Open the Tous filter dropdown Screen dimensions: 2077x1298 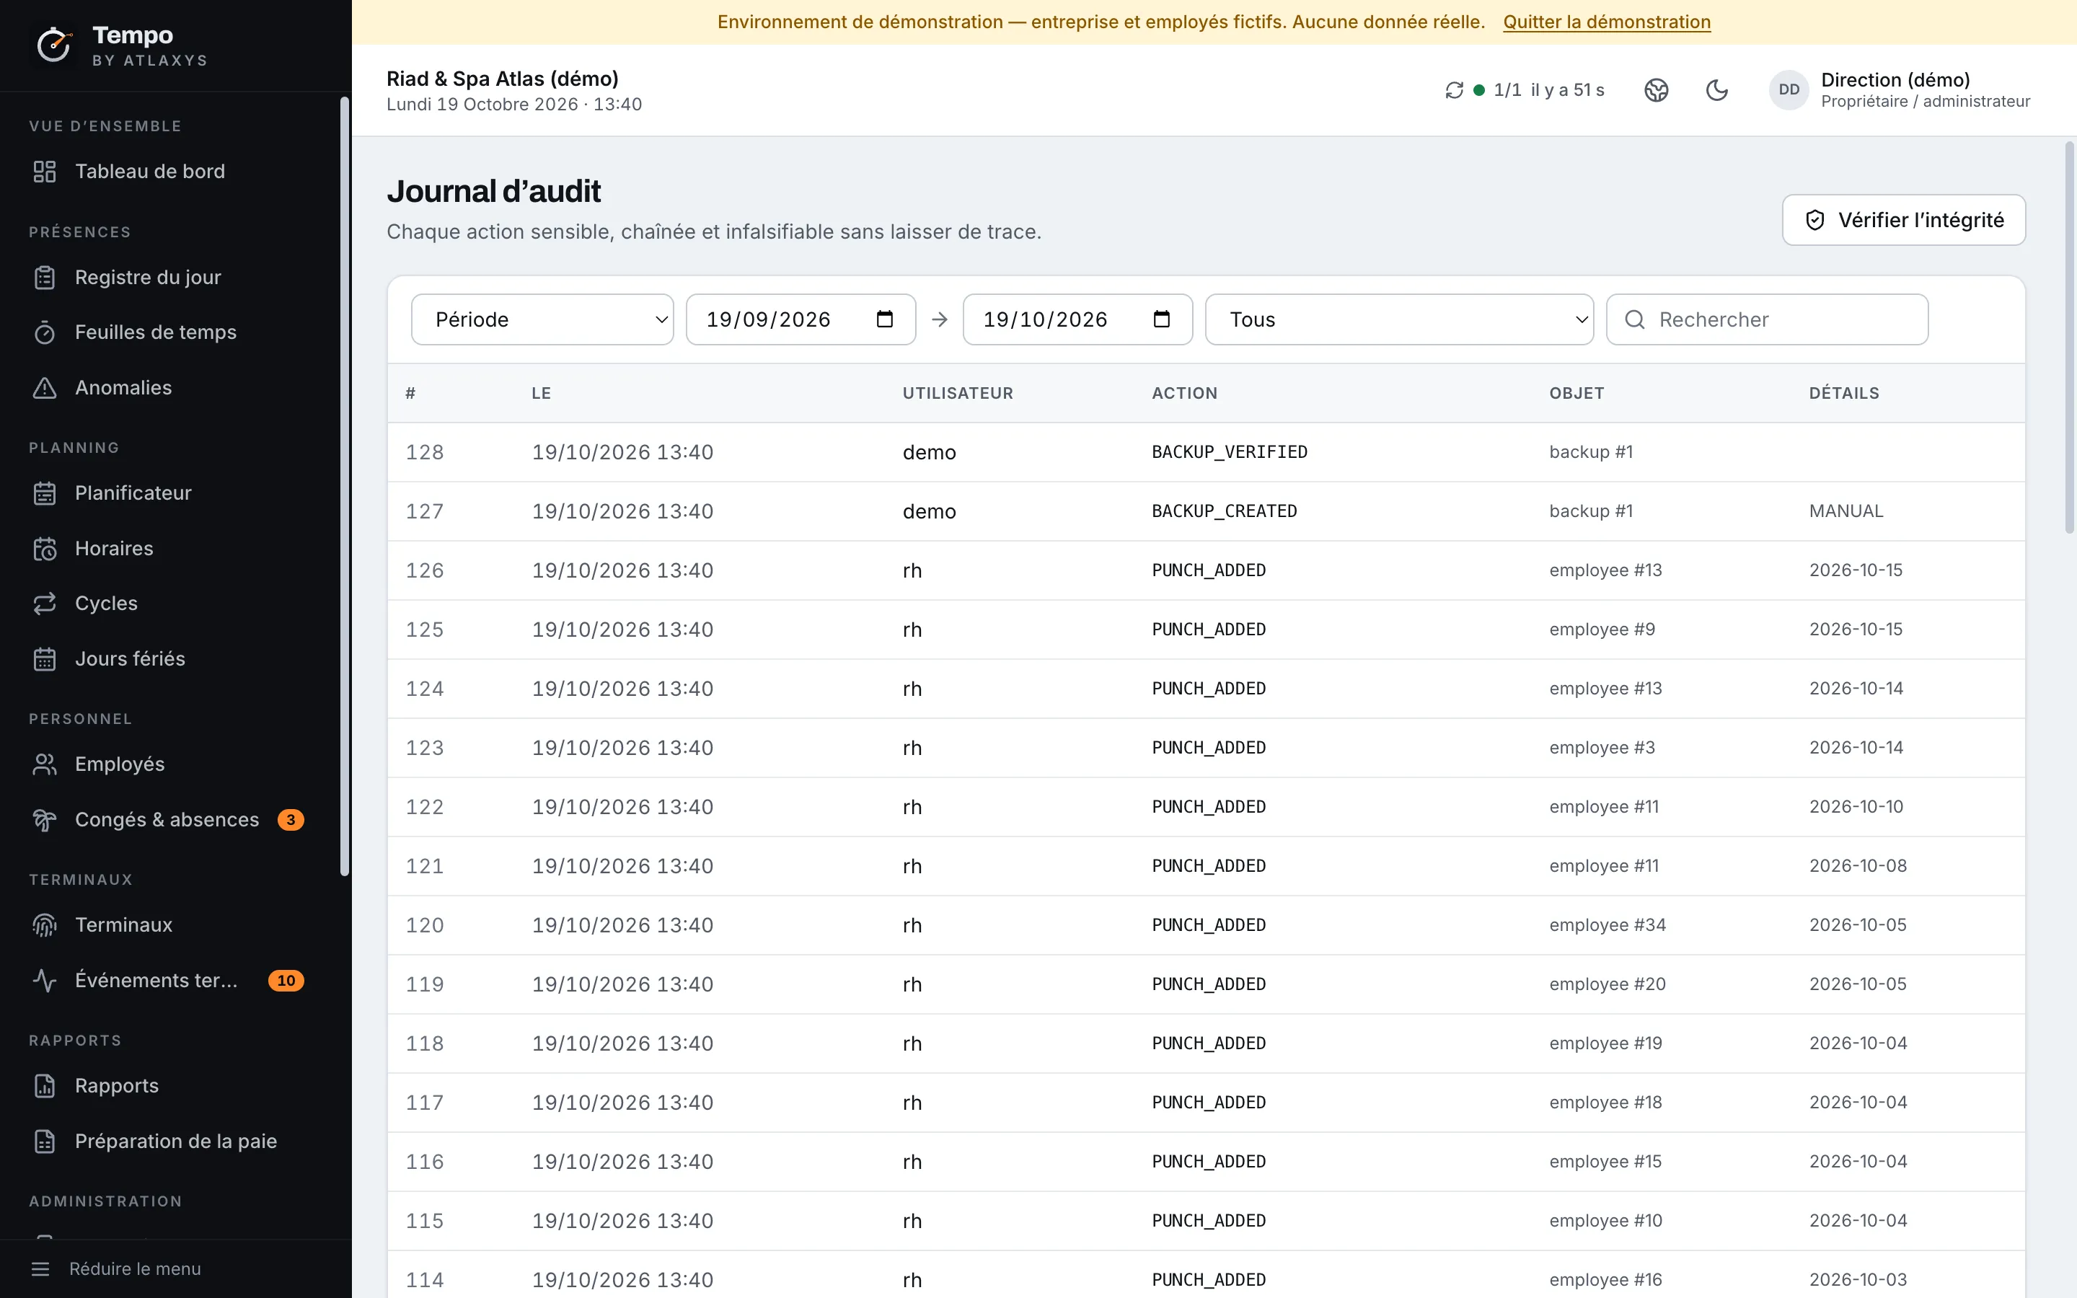(1399, 319)
